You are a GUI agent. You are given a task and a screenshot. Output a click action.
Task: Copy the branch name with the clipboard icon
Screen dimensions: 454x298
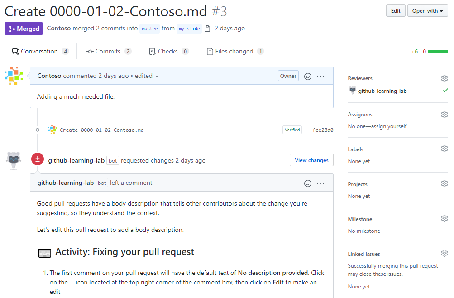206,28
